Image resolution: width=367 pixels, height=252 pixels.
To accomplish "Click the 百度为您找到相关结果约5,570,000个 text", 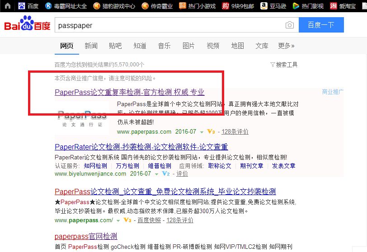I will [x=99, y=65].
